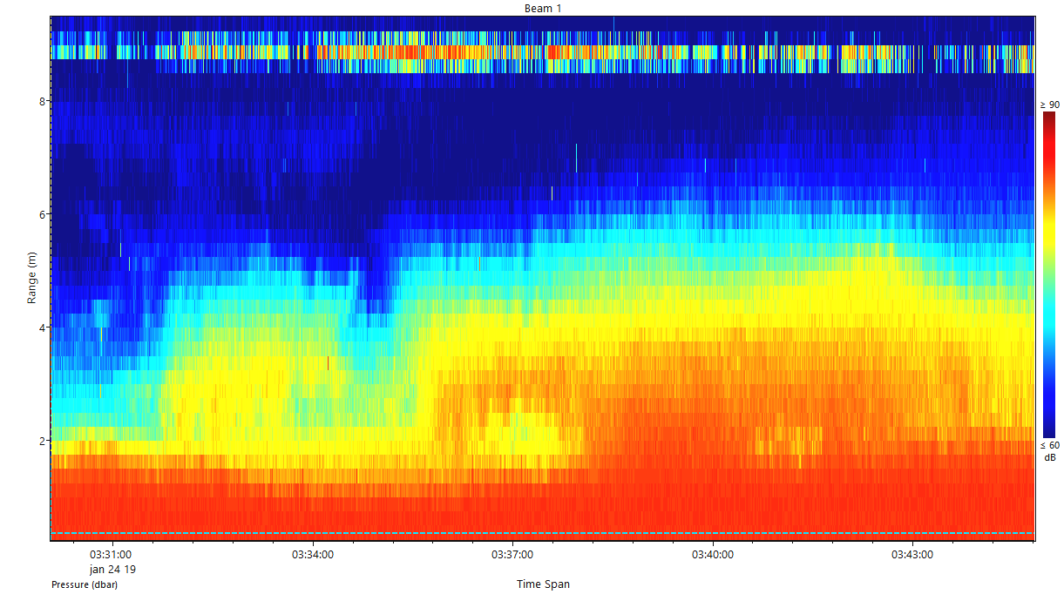Screen dimensions: 1064x601
Task: Click the bright echo band above 8 m
Action: [x=542, y=52]
